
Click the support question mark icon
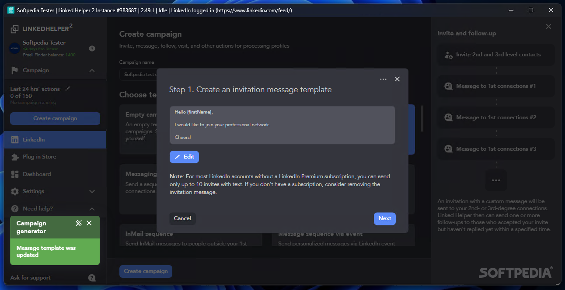point(92,278)
